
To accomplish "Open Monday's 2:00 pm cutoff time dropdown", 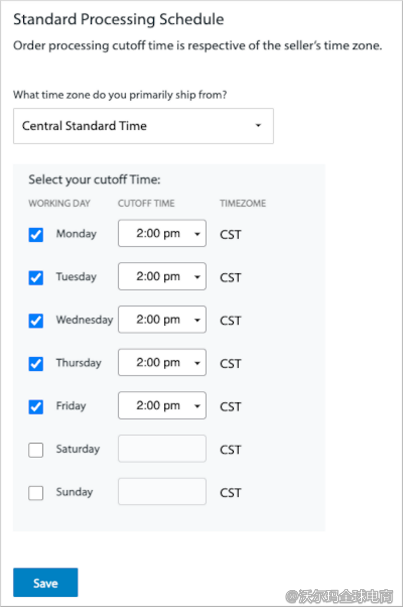I will point(162,233).
